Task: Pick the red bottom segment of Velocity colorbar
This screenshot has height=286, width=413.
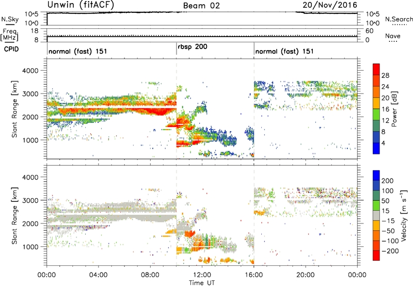Action: (x=376, y=256)
